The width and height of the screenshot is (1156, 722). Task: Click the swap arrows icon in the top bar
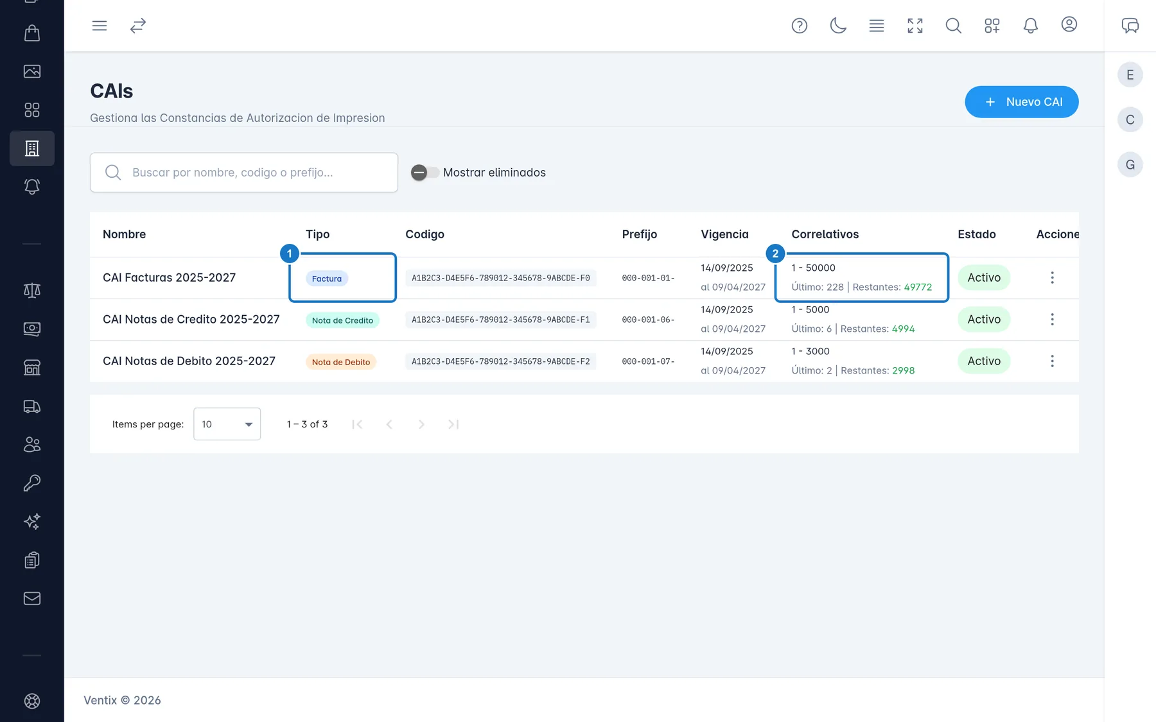(138, 26)
